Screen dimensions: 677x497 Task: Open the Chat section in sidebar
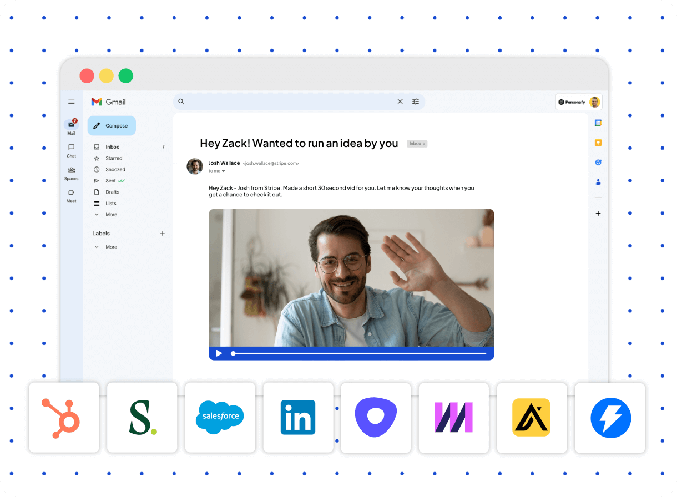[x=72, y=151]
